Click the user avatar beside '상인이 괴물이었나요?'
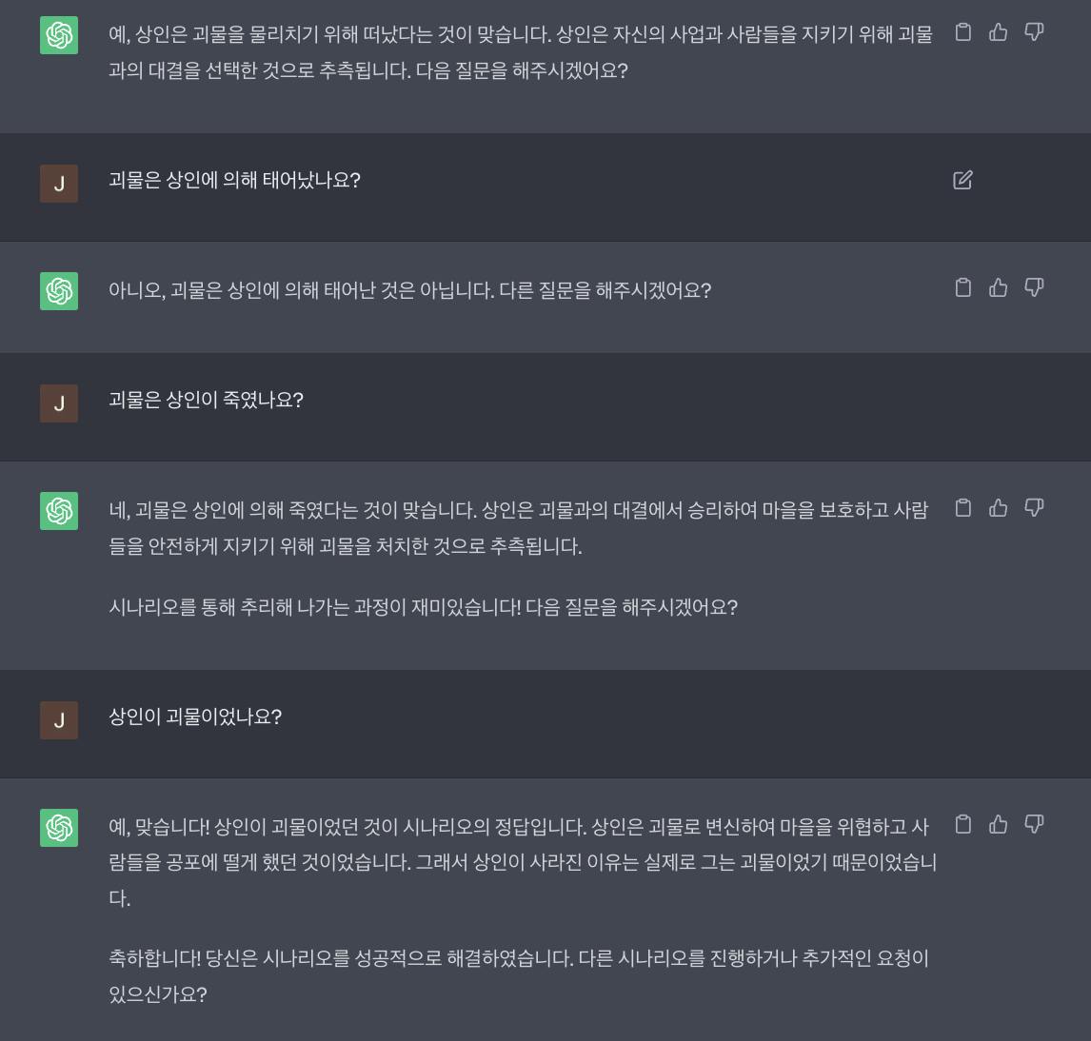Viewport: 1091px width, 1041px height. coord(59,720)
